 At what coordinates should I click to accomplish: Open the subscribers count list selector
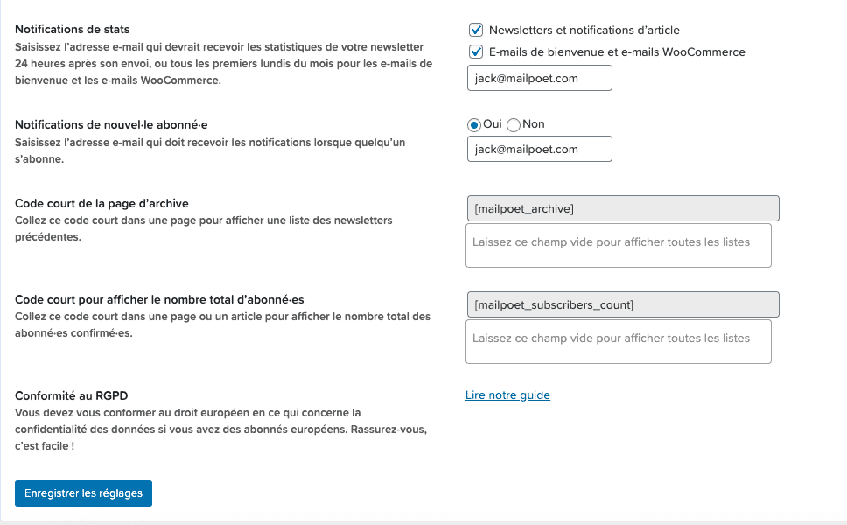coord(618,341)
